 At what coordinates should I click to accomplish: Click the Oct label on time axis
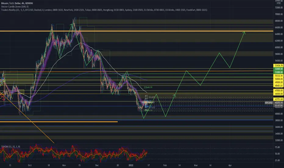(x=30, y=165)
